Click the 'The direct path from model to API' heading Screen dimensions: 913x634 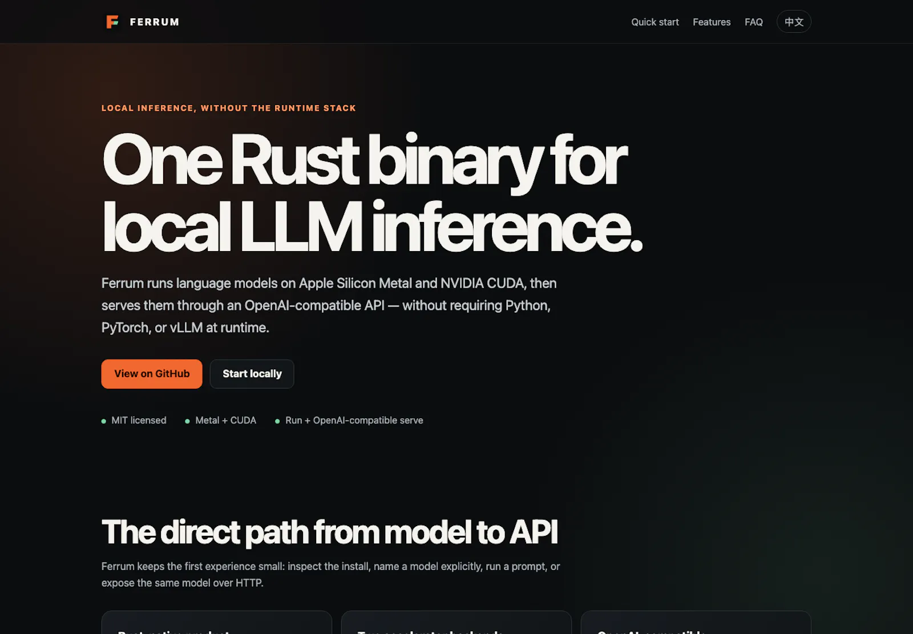click(x=330, y=532)
